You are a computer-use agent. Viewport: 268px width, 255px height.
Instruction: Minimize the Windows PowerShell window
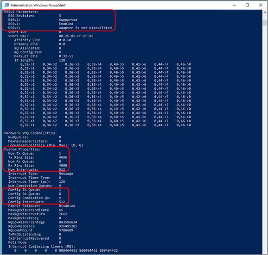click(234, 5)
